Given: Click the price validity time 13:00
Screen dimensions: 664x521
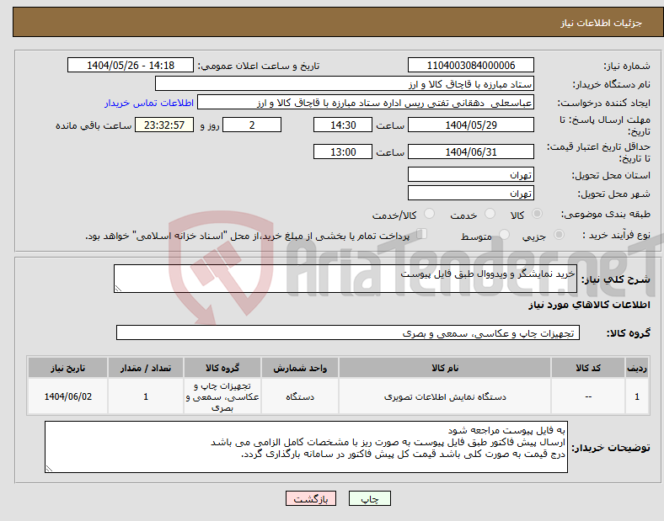Looking at the screenshot, I should tap(343, 152).
